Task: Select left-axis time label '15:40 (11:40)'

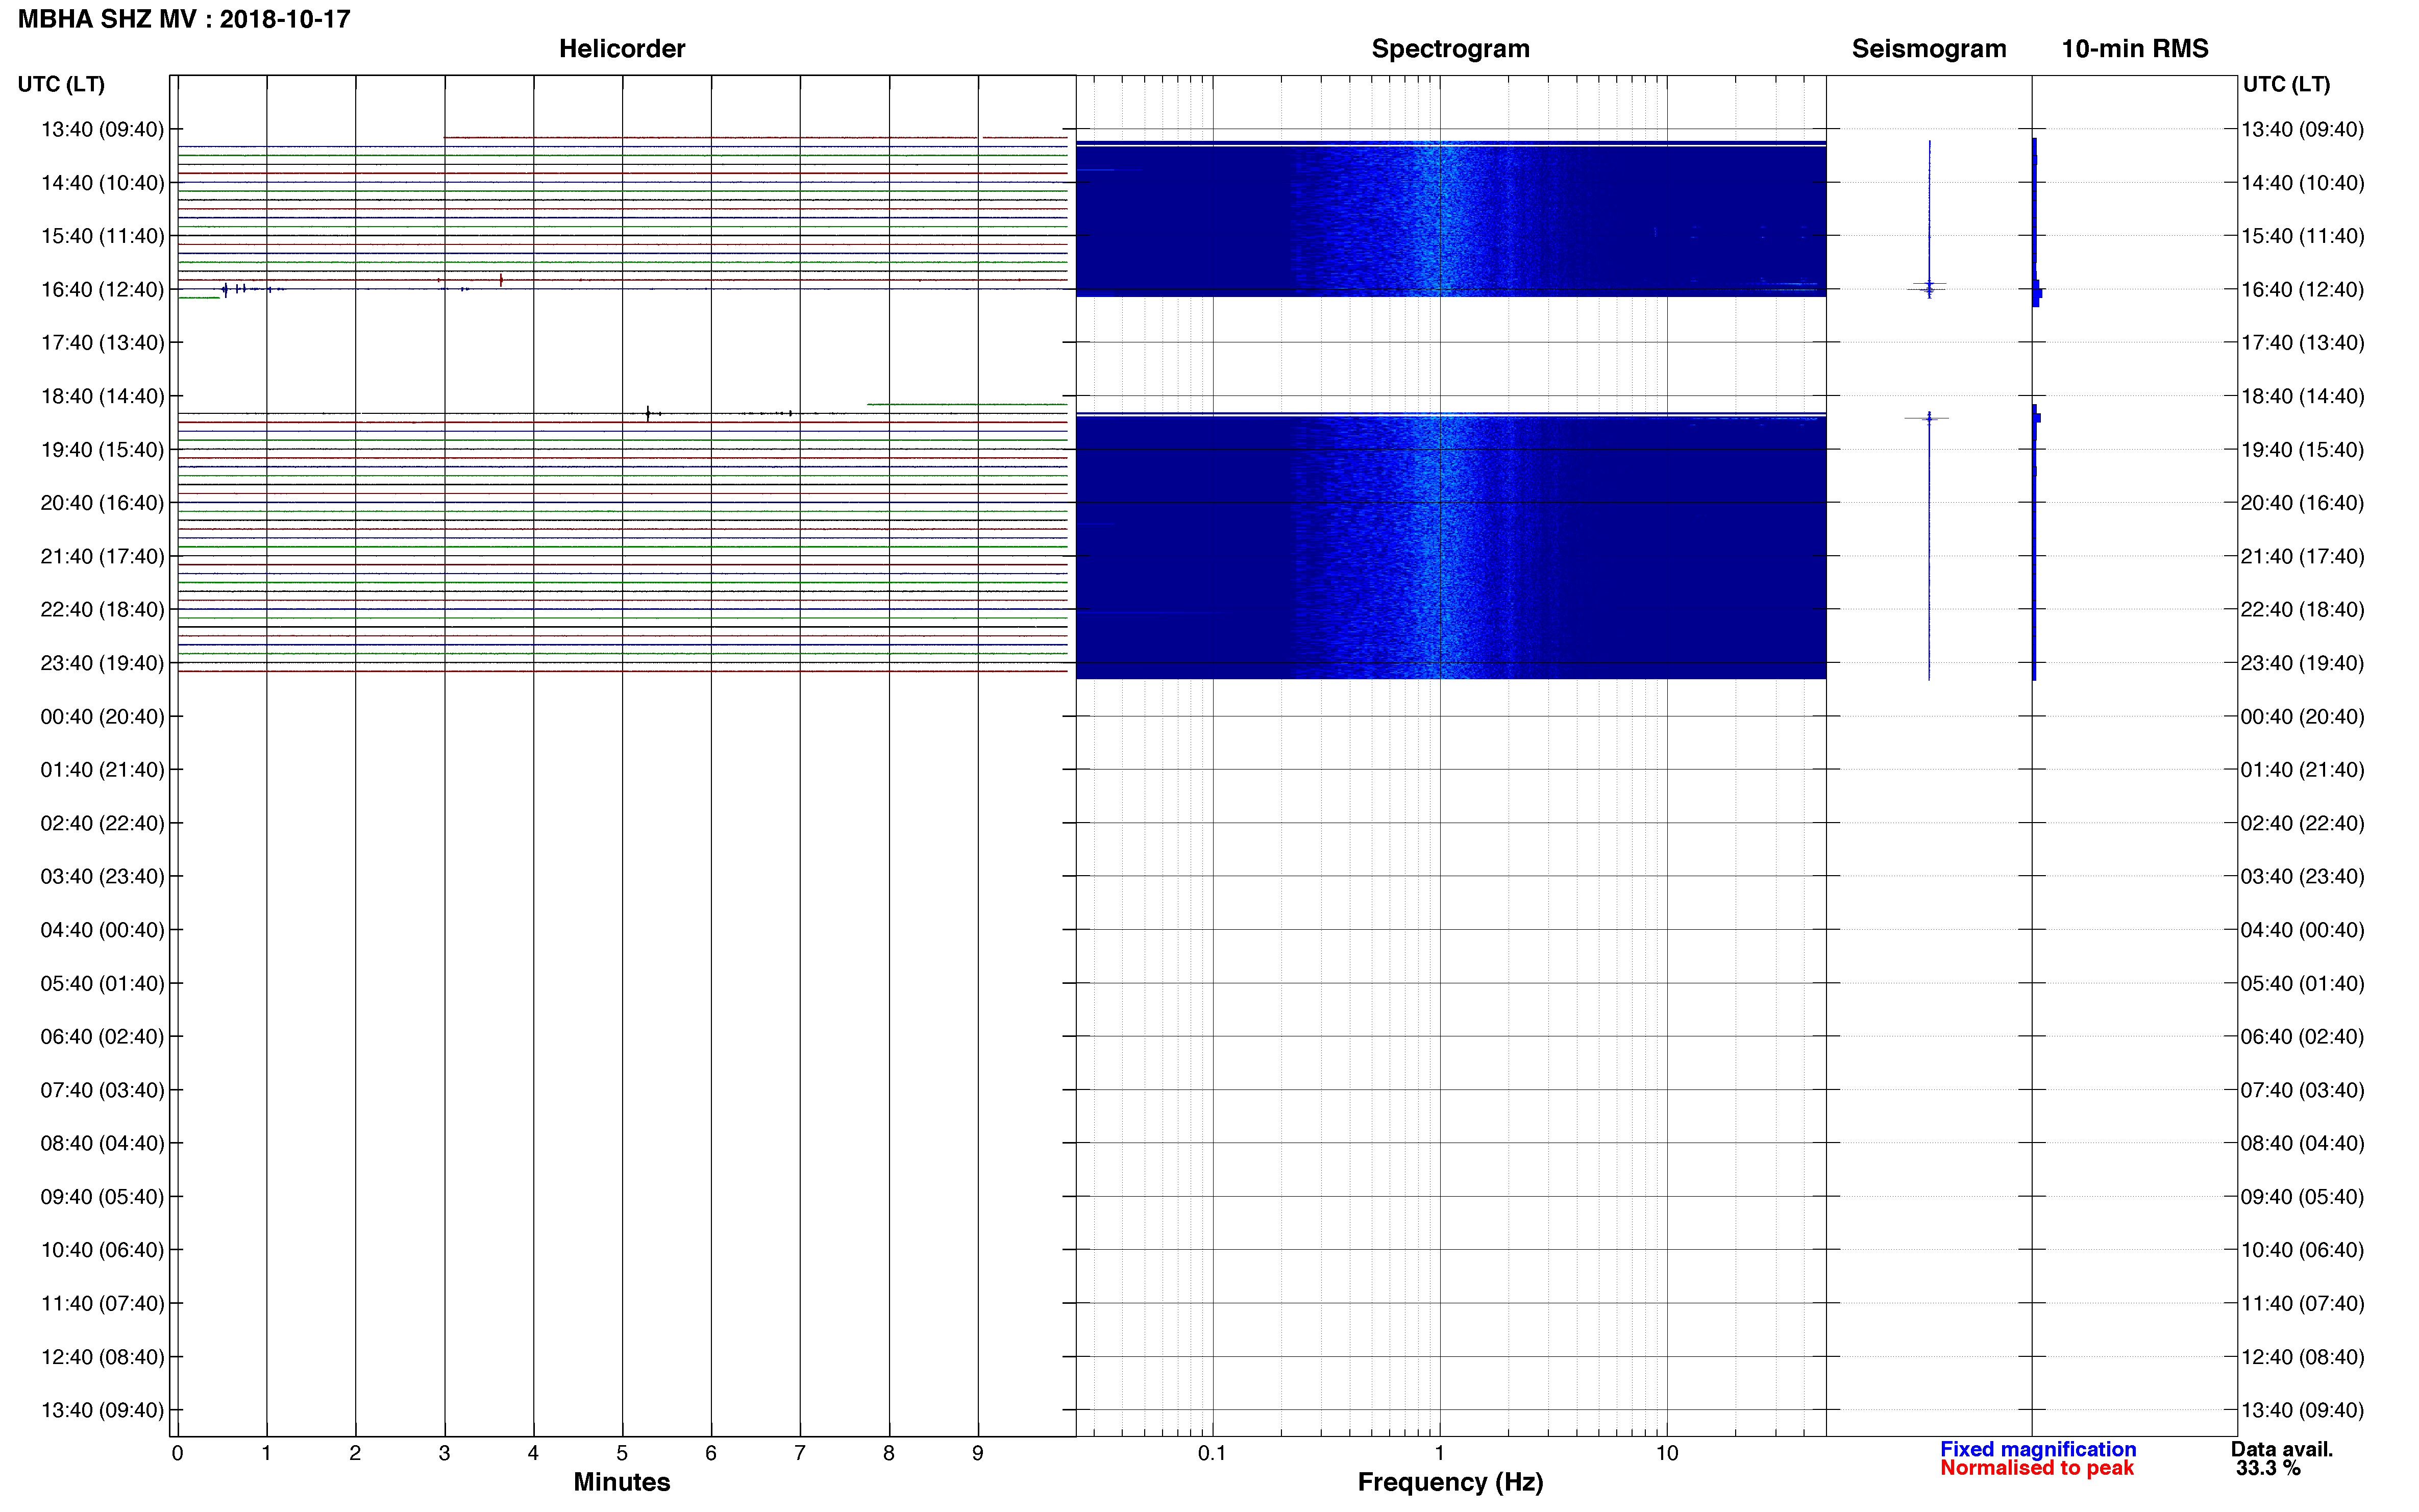Action: pos(102,236)
